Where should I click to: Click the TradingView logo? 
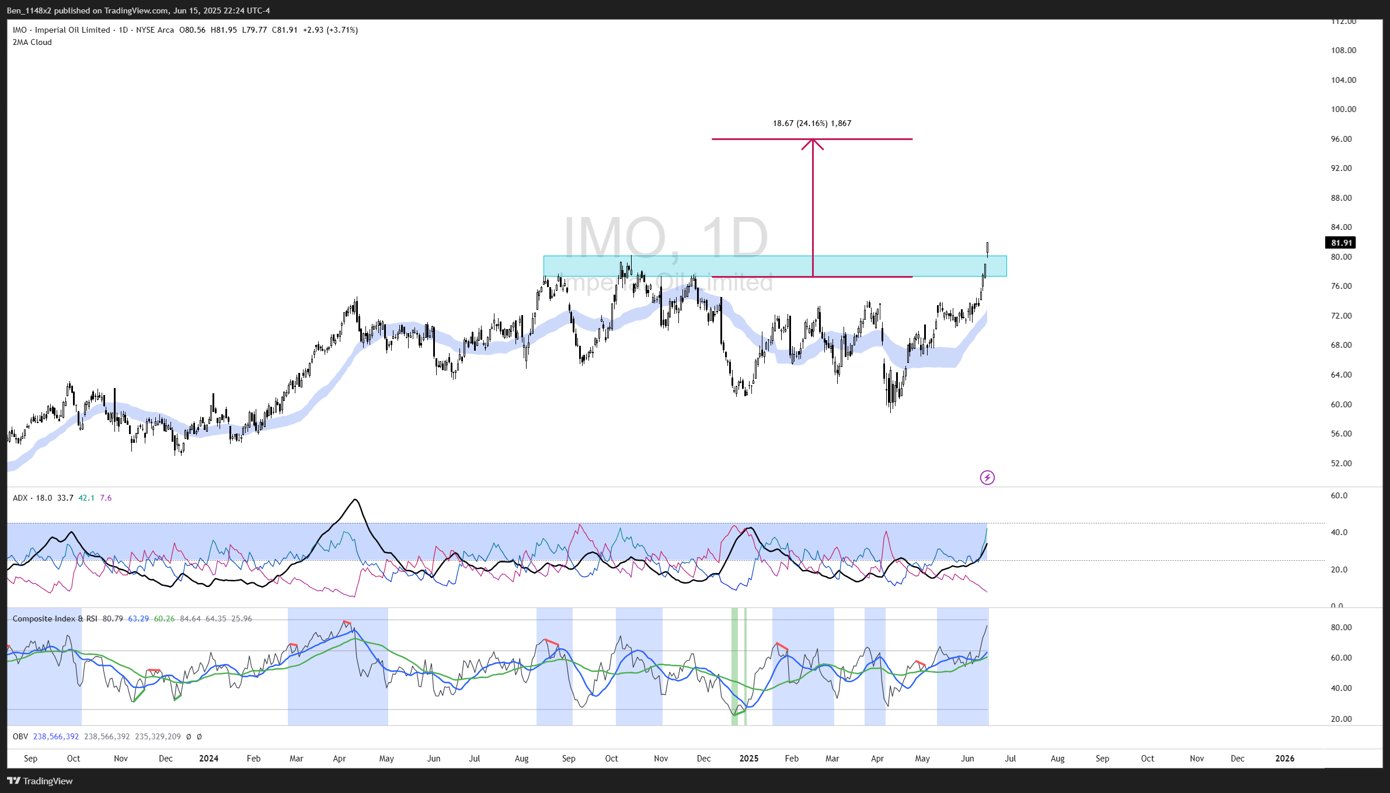(40, 781)
